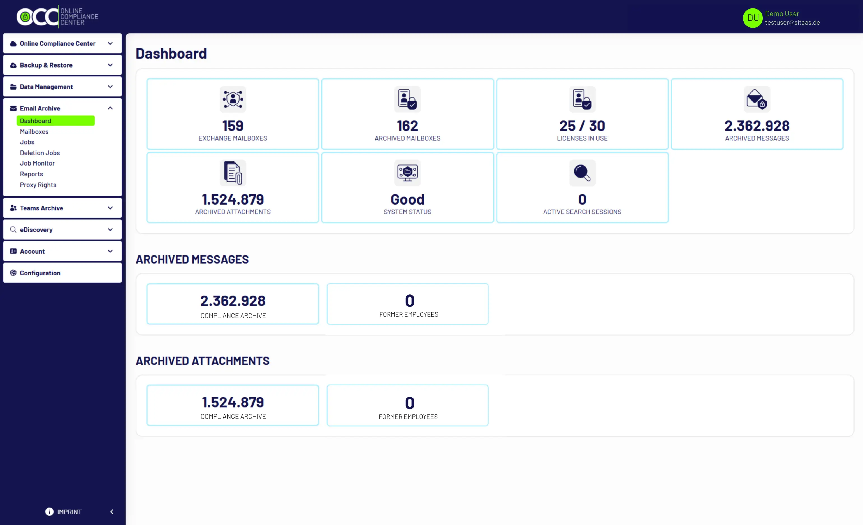Open the Configuration section

pyautogui.click(x=40, y=273)
